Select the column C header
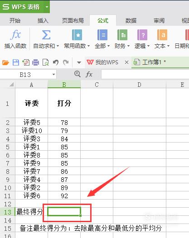This screenshot has width=189, height=238. click(97, 85)
